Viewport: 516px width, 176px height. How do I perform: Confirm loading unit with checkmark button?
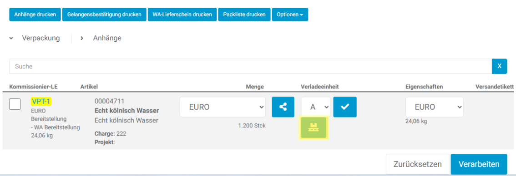[344, 107]
